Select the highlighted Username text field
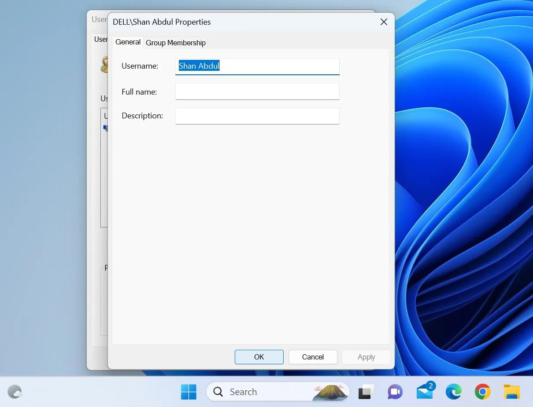Image resolution: width=533 pixels, height=407 pixels. 257,66
